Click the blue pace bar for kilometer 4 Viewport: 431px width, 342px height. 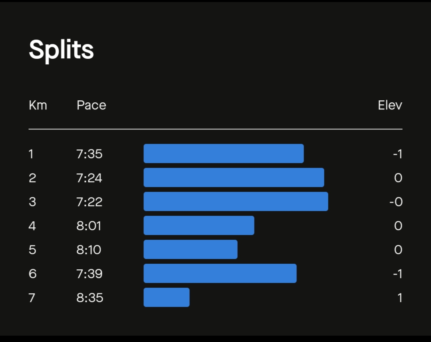click(199, 225)
